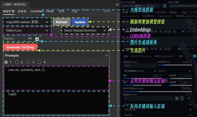Click the WebUI 总批次数 slider handle
197x117 pixels.
pos(170,78)
